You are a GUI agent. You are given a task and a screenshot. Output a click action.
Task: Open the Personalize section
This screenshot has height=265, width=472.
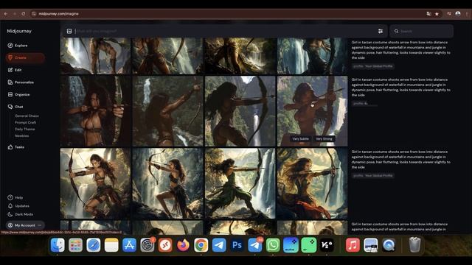coord(21,82)
